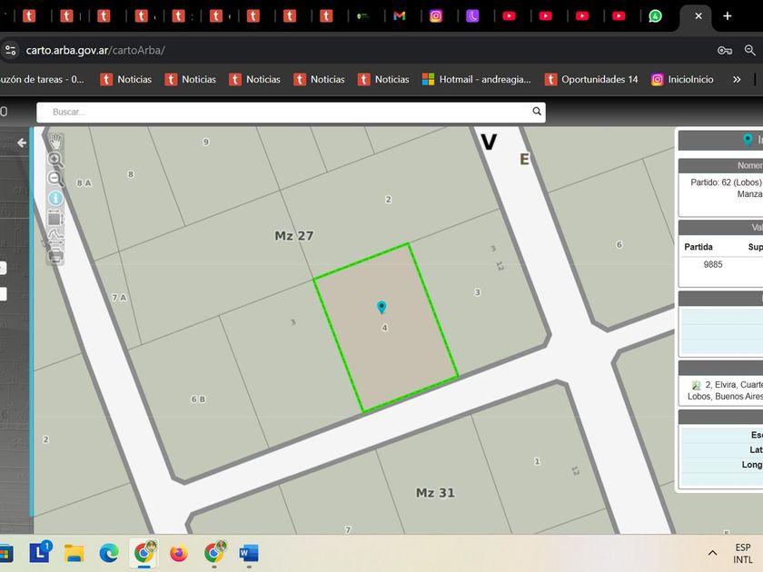
Task: Click the zoom out magnifier tool
Action: (54, 179)
